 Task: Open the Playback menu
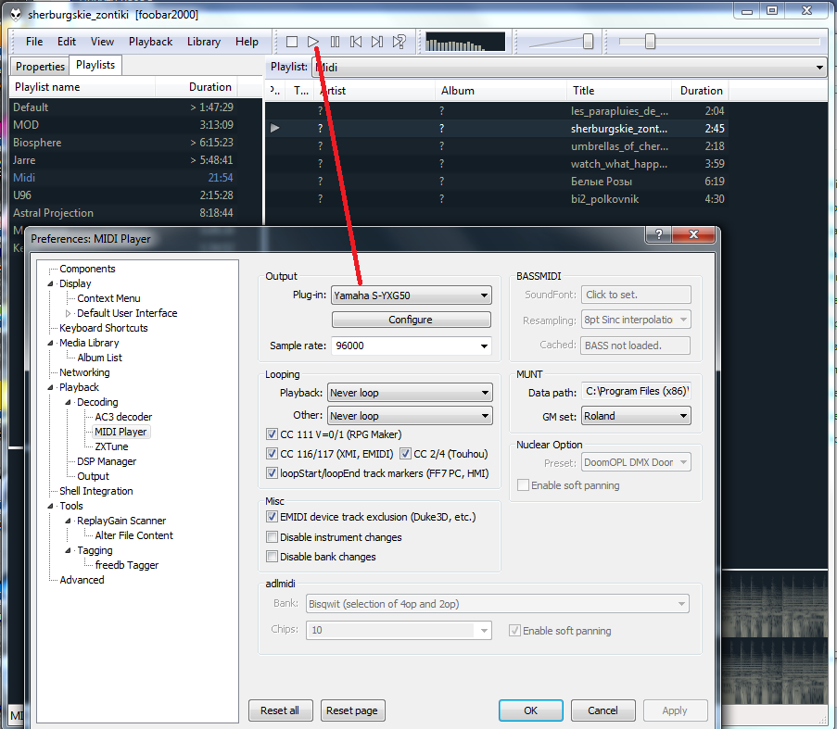click(x=150, y=42)
